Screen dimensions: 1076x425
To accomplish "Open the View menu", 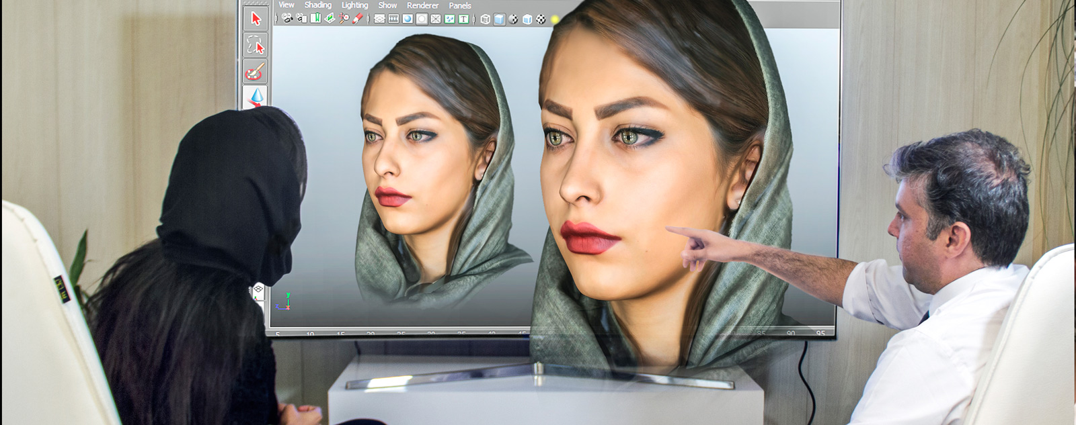I will pos(286,5).
